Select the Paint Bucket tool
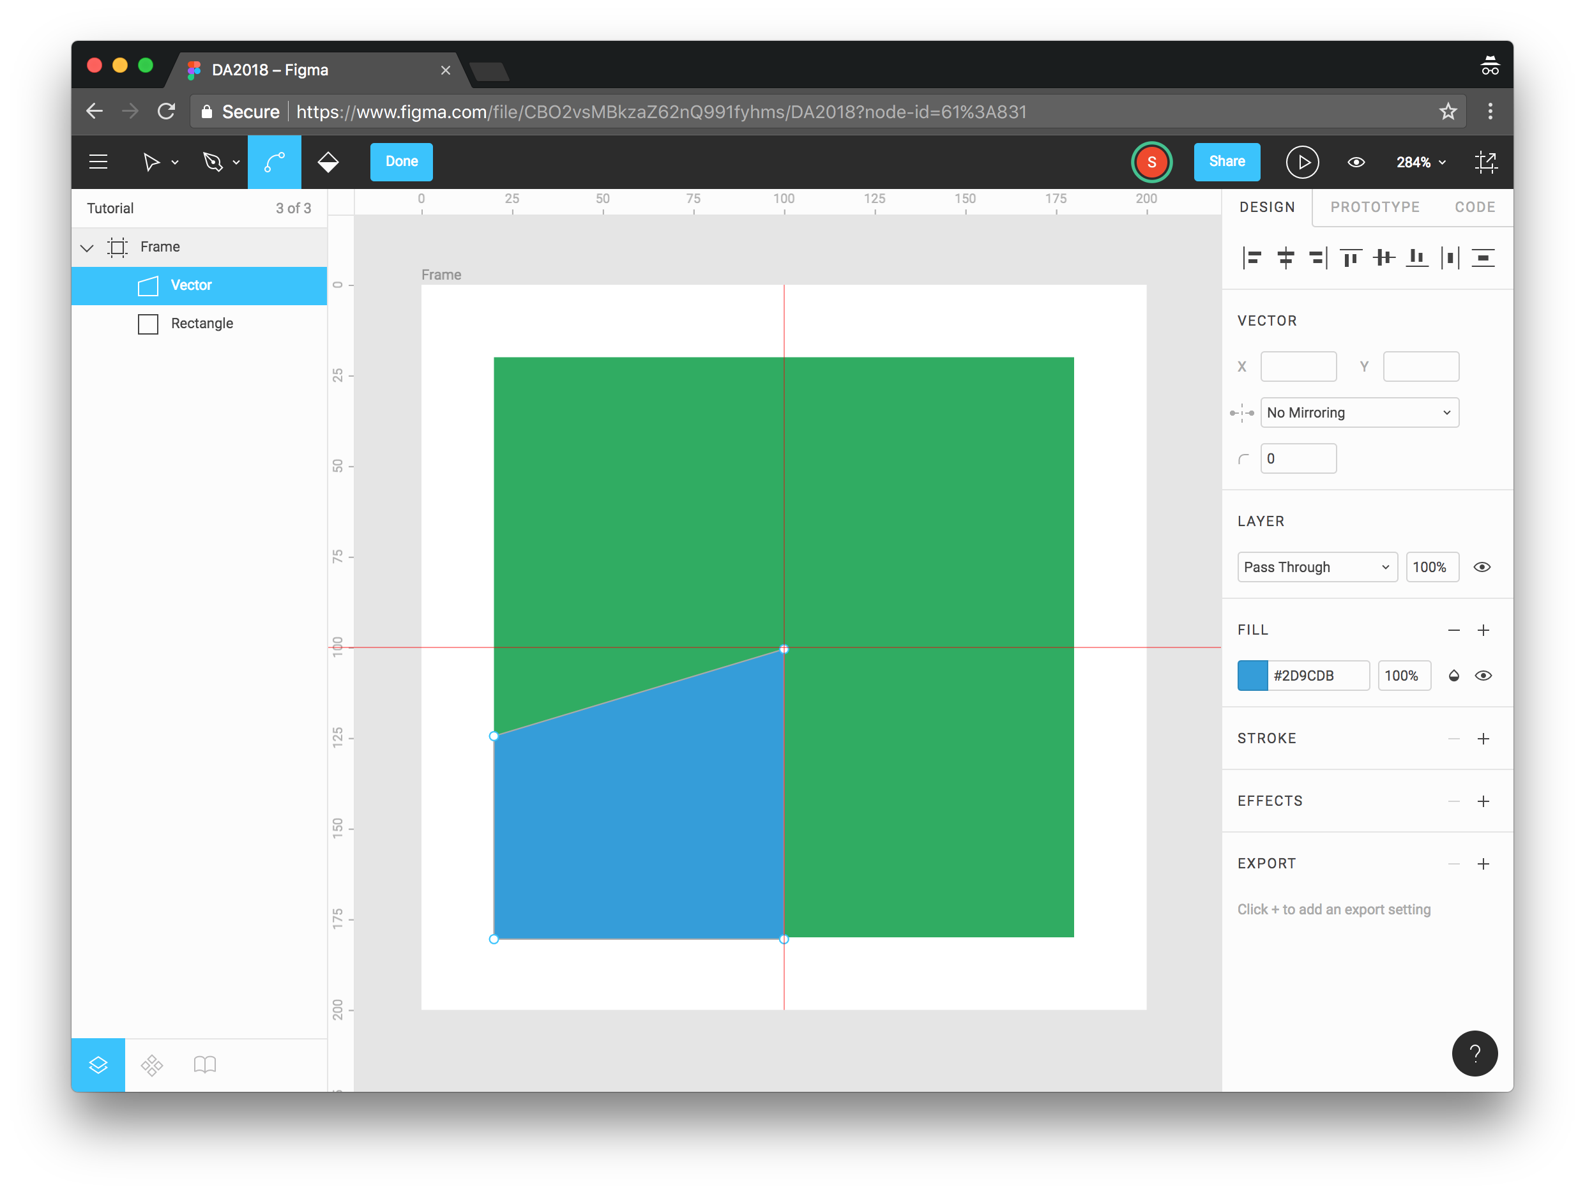1585x1194 pixels. pos(328,162)
